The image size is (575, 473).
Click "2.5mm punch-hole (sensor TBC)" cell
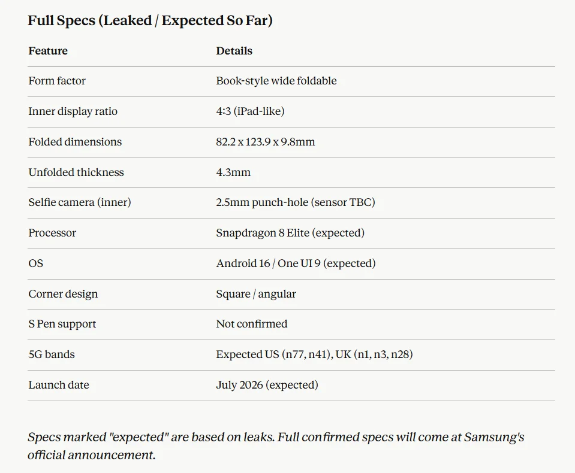click(x=295, y=202)
